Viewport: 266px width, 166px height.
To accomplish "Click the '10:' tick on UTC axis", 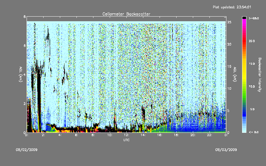I will point(110,135).
